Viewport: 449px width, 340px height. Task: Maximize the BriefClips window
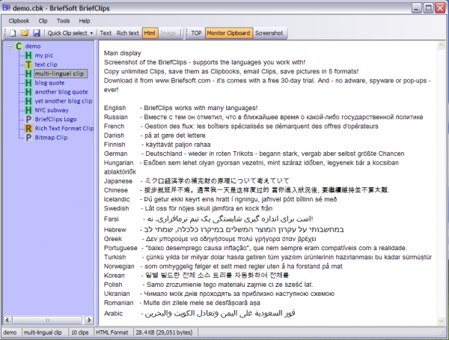pos(428,7)
